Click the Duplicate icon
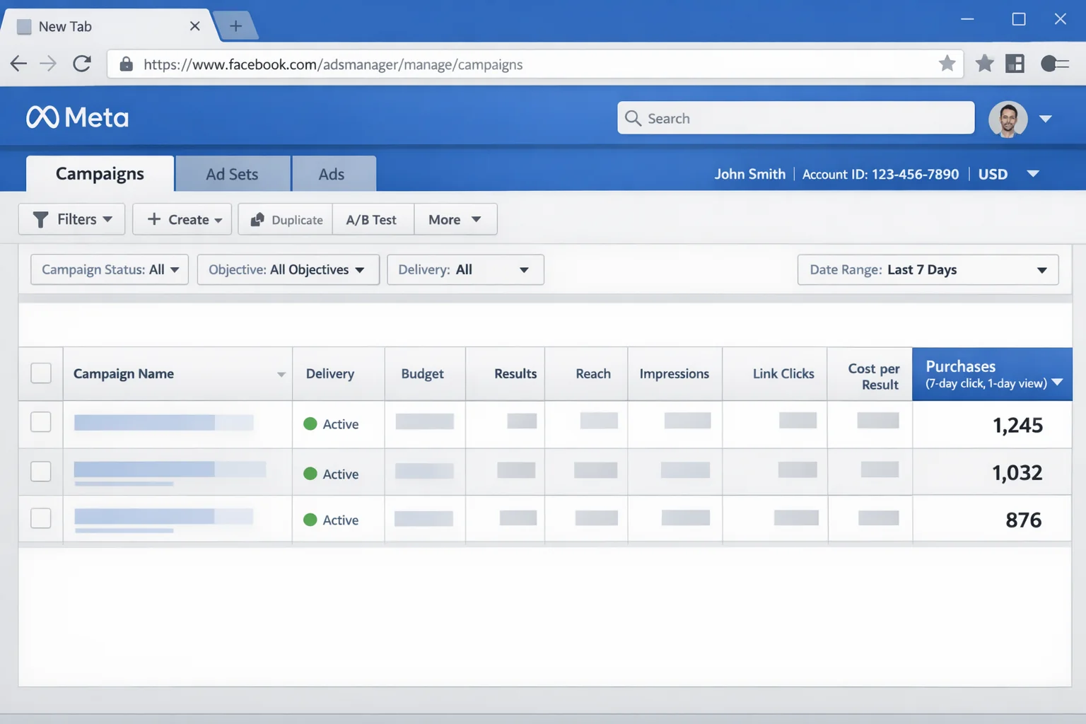This screenshot has width=1086, height=724. tap(257, 219)
